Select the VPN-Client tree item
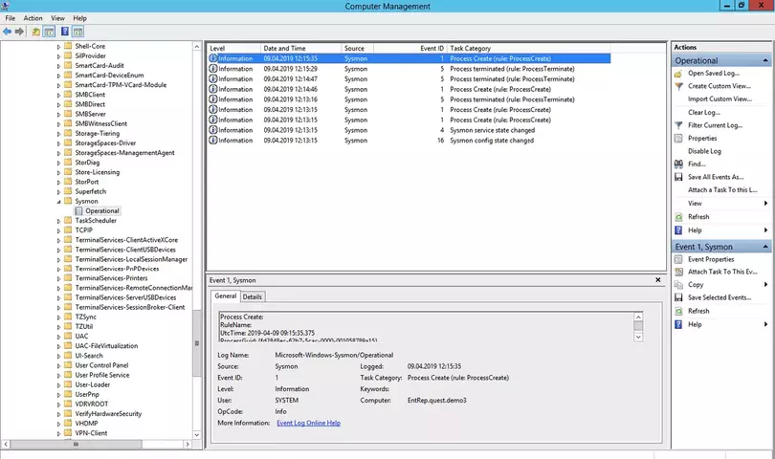The width and height of the screenshot is (775, 459). [91, 433]
